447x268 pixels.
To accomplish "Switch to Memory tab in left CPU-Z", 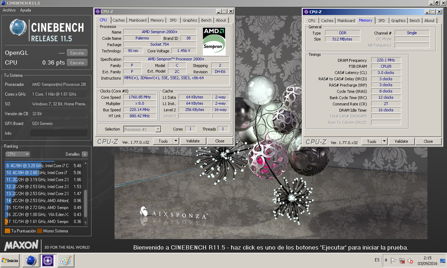I will pos(157,20).
